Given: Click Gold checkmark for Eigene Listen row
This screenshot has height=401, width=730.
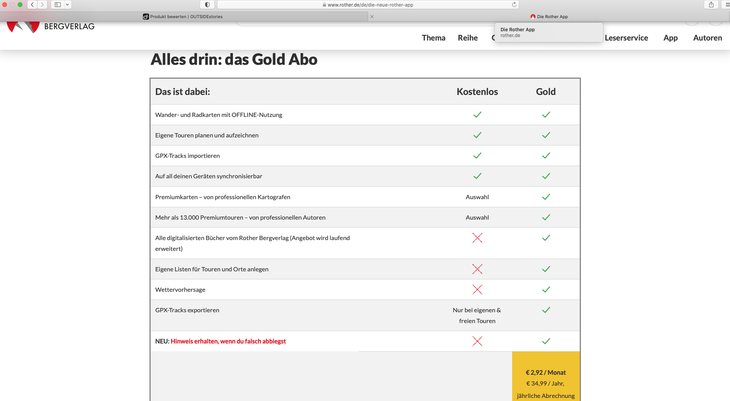Looking at the screenshot, I should (546, 269).
